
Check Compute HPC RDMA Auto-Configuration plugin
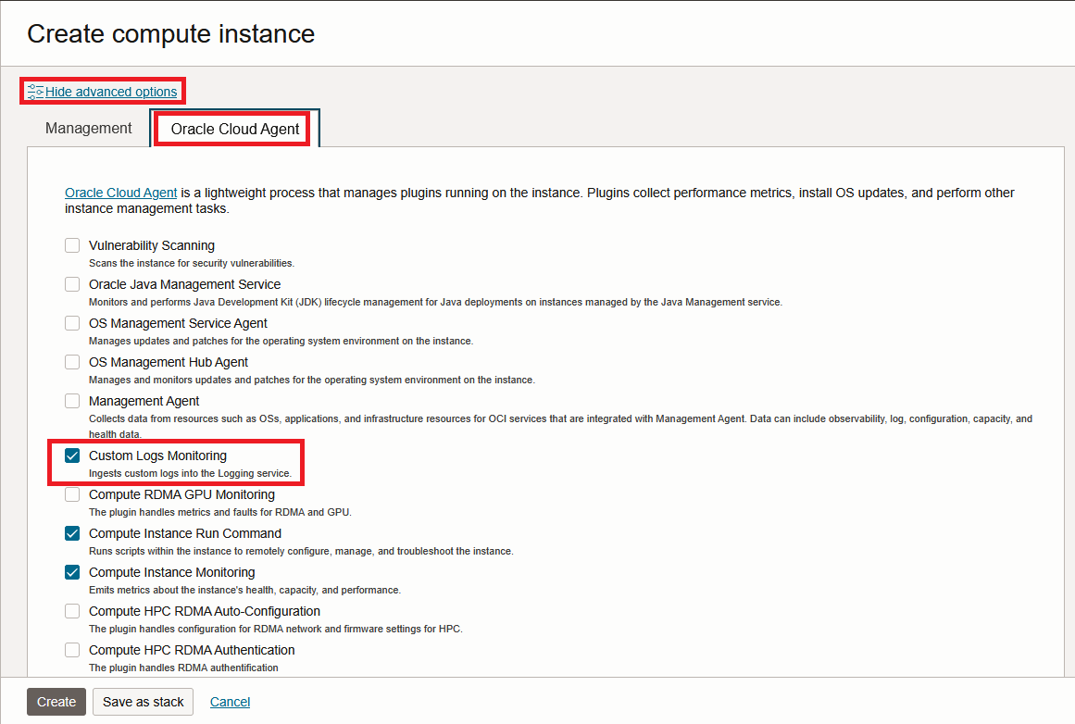(x=72, y=611)
